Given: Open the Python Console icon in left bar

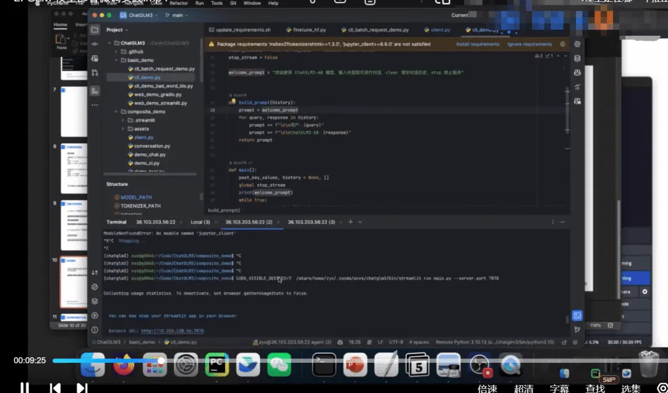Looking at the screenshot, I should pos(95,287).
